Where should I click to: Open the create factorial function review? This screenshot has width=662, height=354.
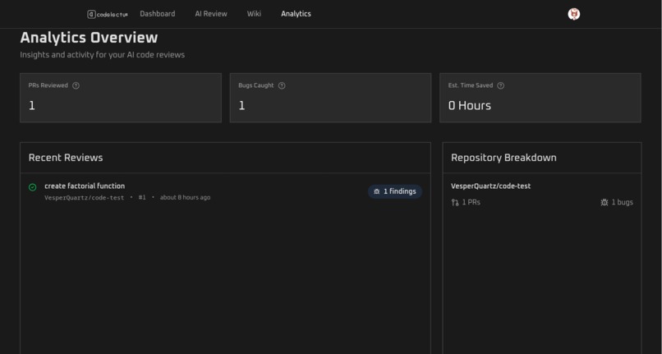point(85,186)
